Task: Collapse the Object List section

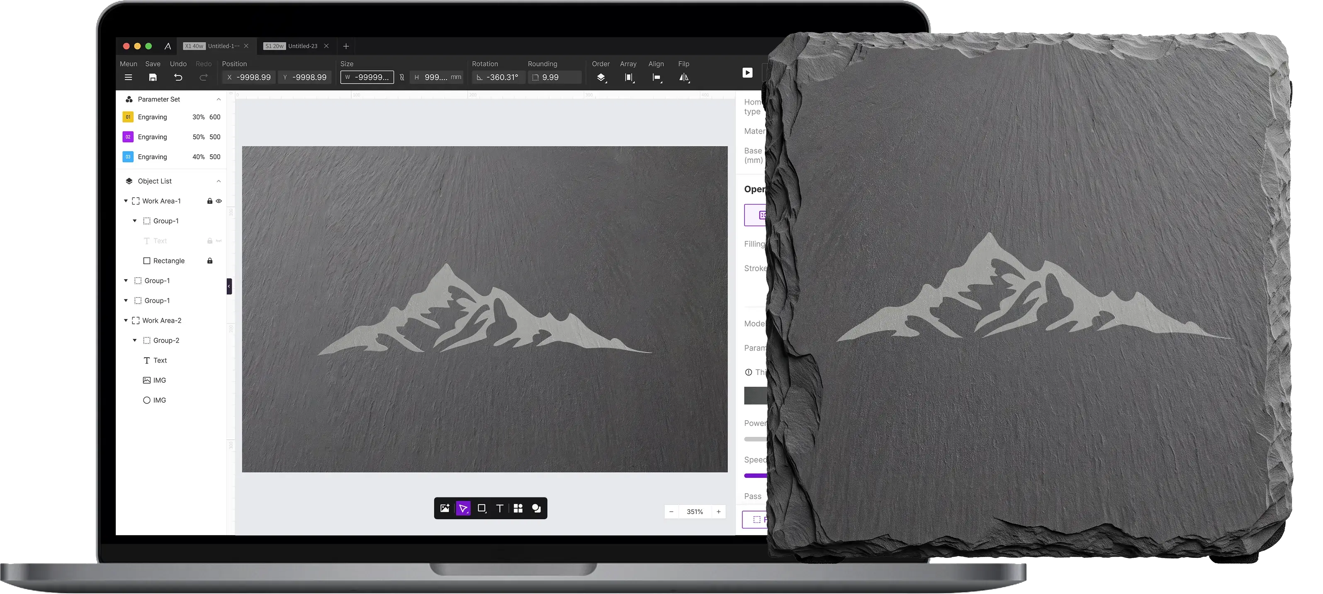Action: click(x=219, y=181)
